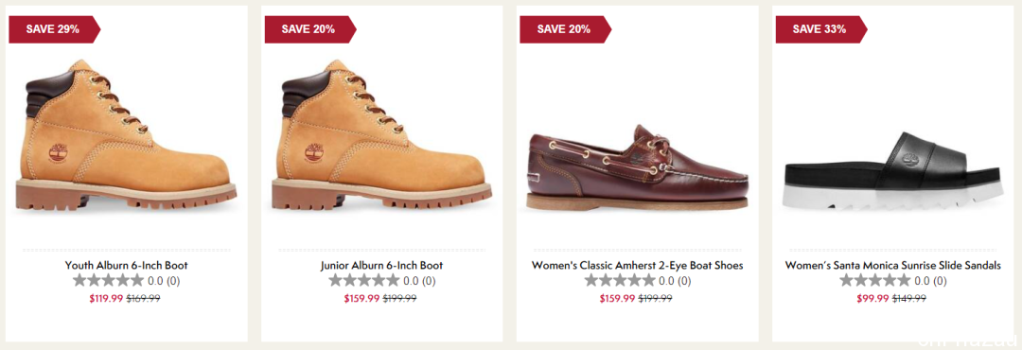Open Women's Santa Monica Sunrise Slide Sandals link

(x=893, y=266)
